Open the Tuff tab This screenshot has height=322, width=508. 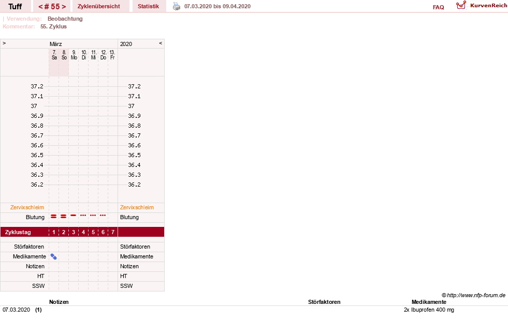[15, 7]
